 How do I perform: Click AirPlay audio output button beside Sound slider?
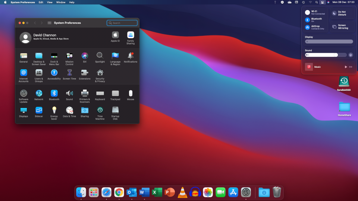coord(351,55)
